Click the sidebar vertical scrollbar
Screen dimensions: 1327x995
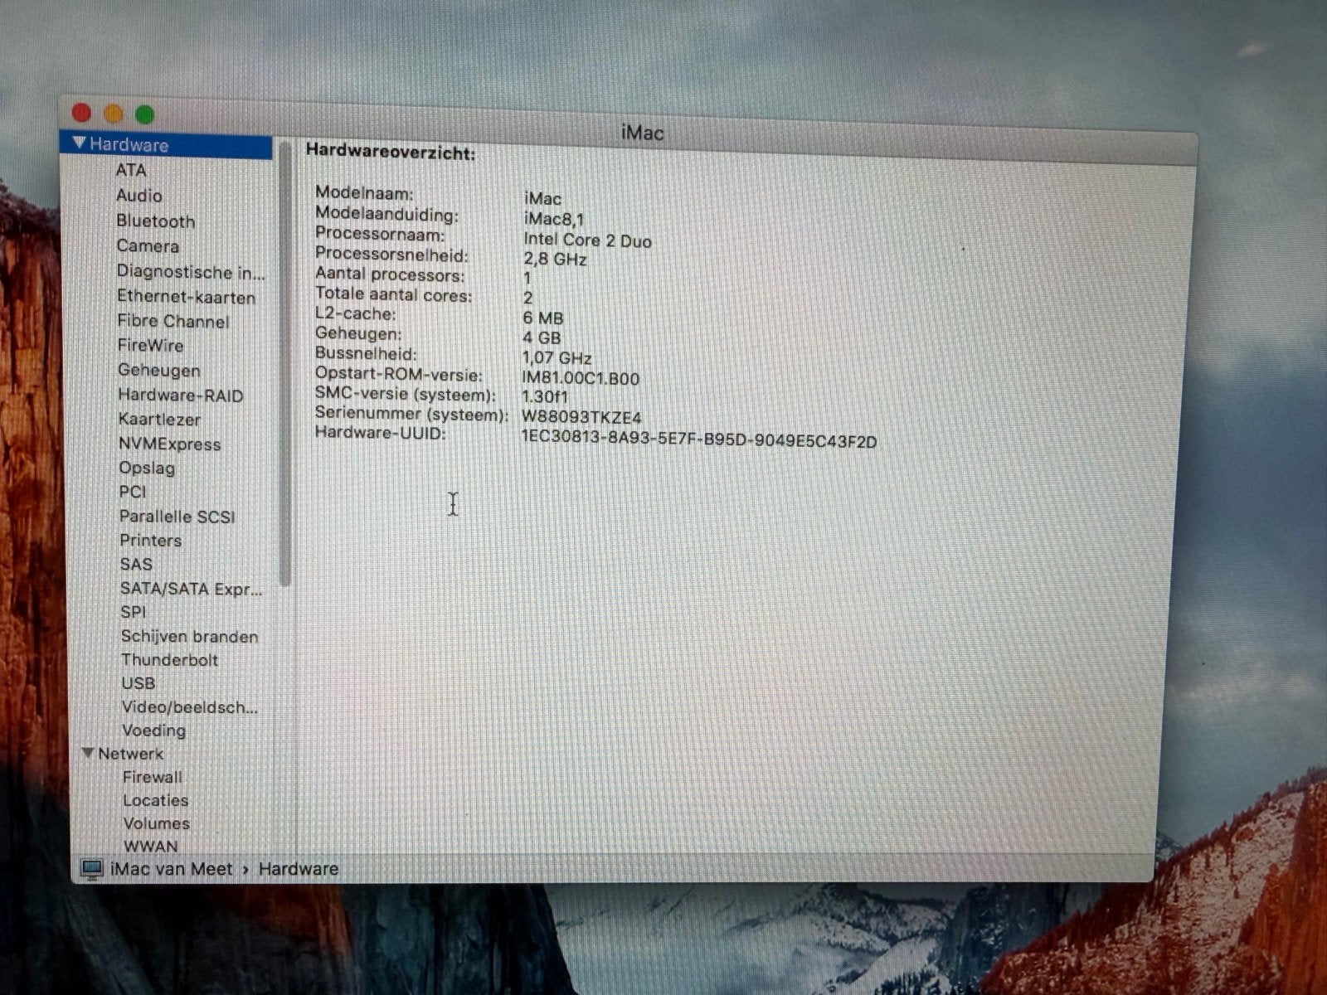(x=285, y=365)
